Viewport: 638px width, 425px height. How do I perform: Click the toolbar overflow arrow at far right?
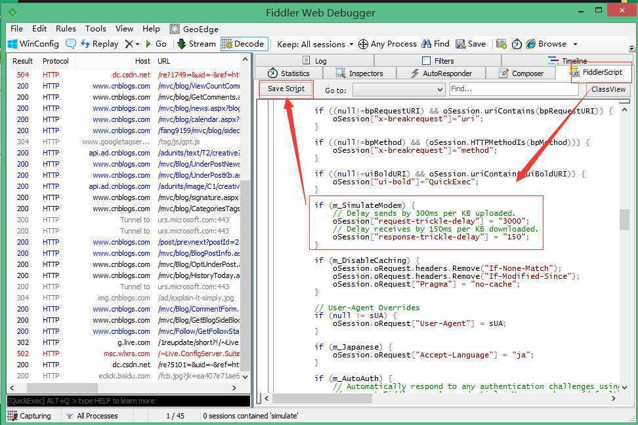point(632,48)
